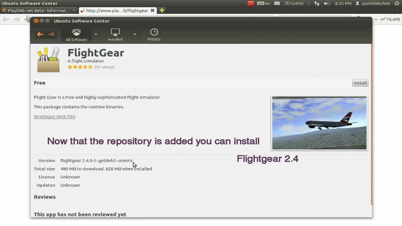Screen dimensions: 402x226
Task: Open the All Software section
Action: tap(76, 35)
